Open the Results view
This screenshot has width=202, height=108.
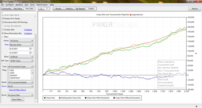58,9
